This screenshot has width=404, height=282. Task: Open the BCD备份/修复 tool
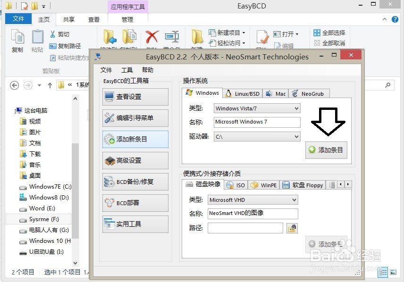[x=135, y=182]
